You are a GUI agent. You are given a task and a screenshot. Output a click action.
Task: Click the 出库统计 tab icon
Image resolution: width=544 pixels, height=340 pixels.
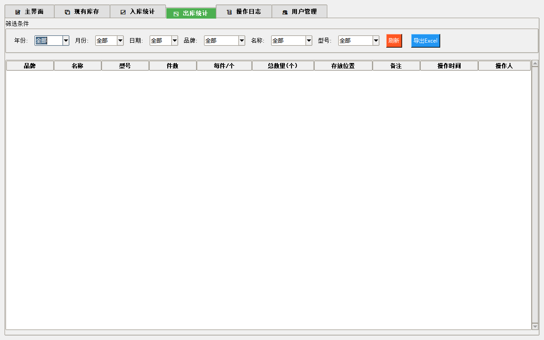(x=176, y=14)
